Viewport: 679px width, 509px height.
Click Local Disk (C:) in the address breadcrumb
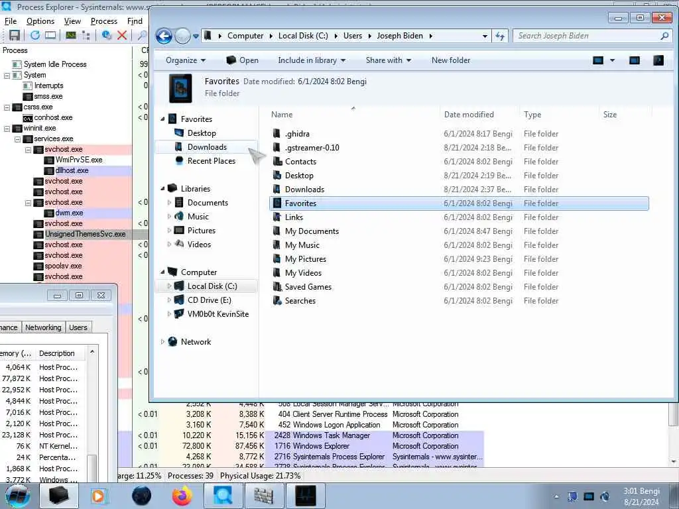tap(303, 36)
